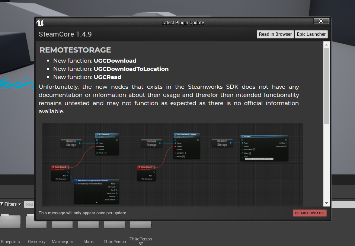
Task: Click the Unreal Engine logo in dialog title bar
Action: 41,23
